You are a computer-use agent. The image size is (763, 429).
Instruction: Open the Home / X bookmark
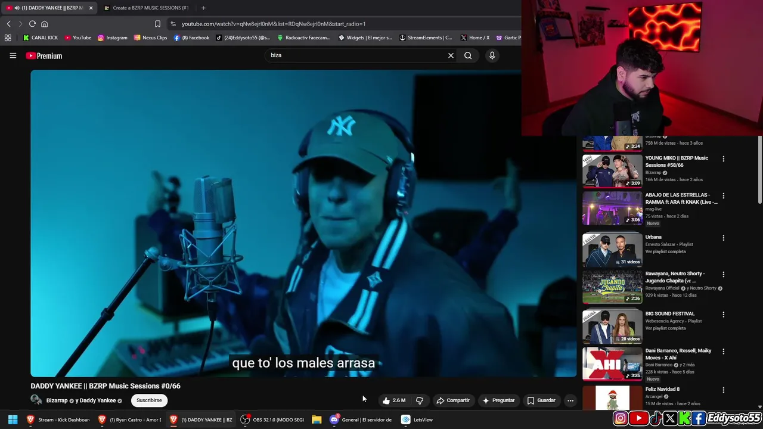point(475,38)
